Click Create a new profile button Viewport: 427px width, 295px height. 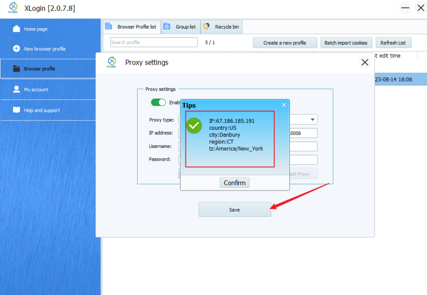point(285,43)
